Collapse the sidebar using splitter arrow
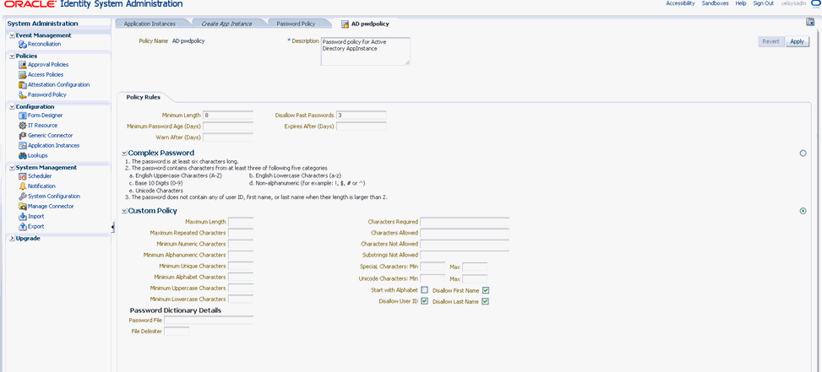The height and width of the screenshot is (372, 822). click(x=113, y=226)
